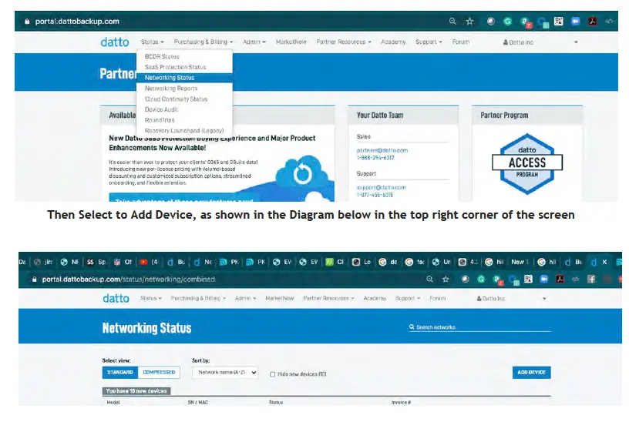Open the Adobe Acrobat extension in lower browser toolbar
Screen dimensions: 629x422
560,280
